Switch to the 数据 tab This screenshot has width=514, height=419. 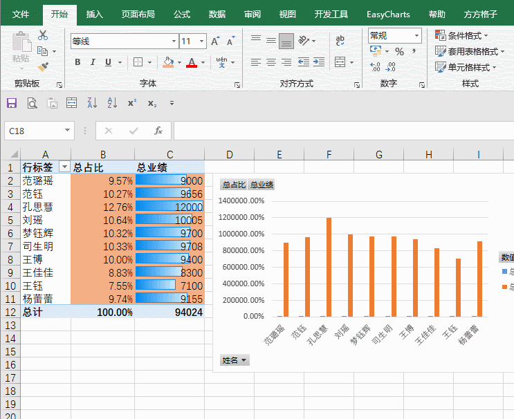pos(217,14)
